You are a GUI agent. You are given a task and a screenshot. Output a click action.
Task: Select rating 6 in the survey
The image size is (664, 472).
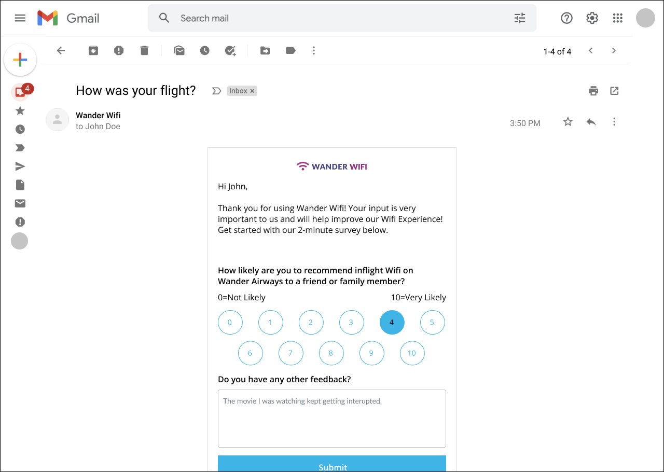coord(250,353)
